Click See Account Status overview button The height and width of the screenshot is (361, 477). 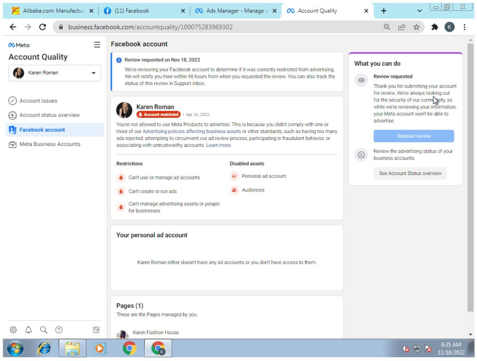tap(410, 173)
